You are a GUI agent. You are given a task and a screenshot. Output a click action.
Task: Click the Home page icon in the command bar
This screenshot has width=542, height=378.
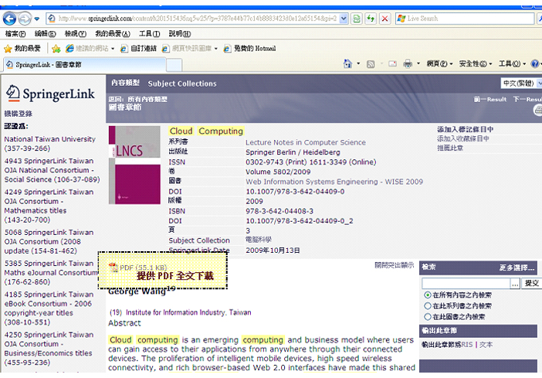[347, 63]
